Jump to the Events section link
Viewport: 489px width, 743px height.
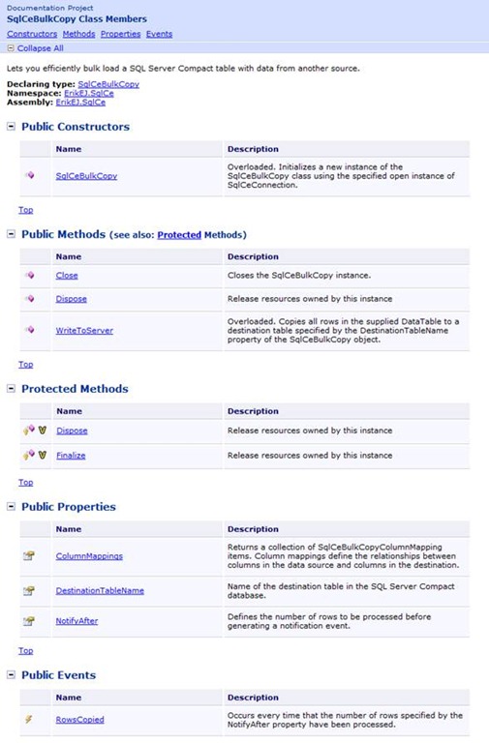pos(159,34)
